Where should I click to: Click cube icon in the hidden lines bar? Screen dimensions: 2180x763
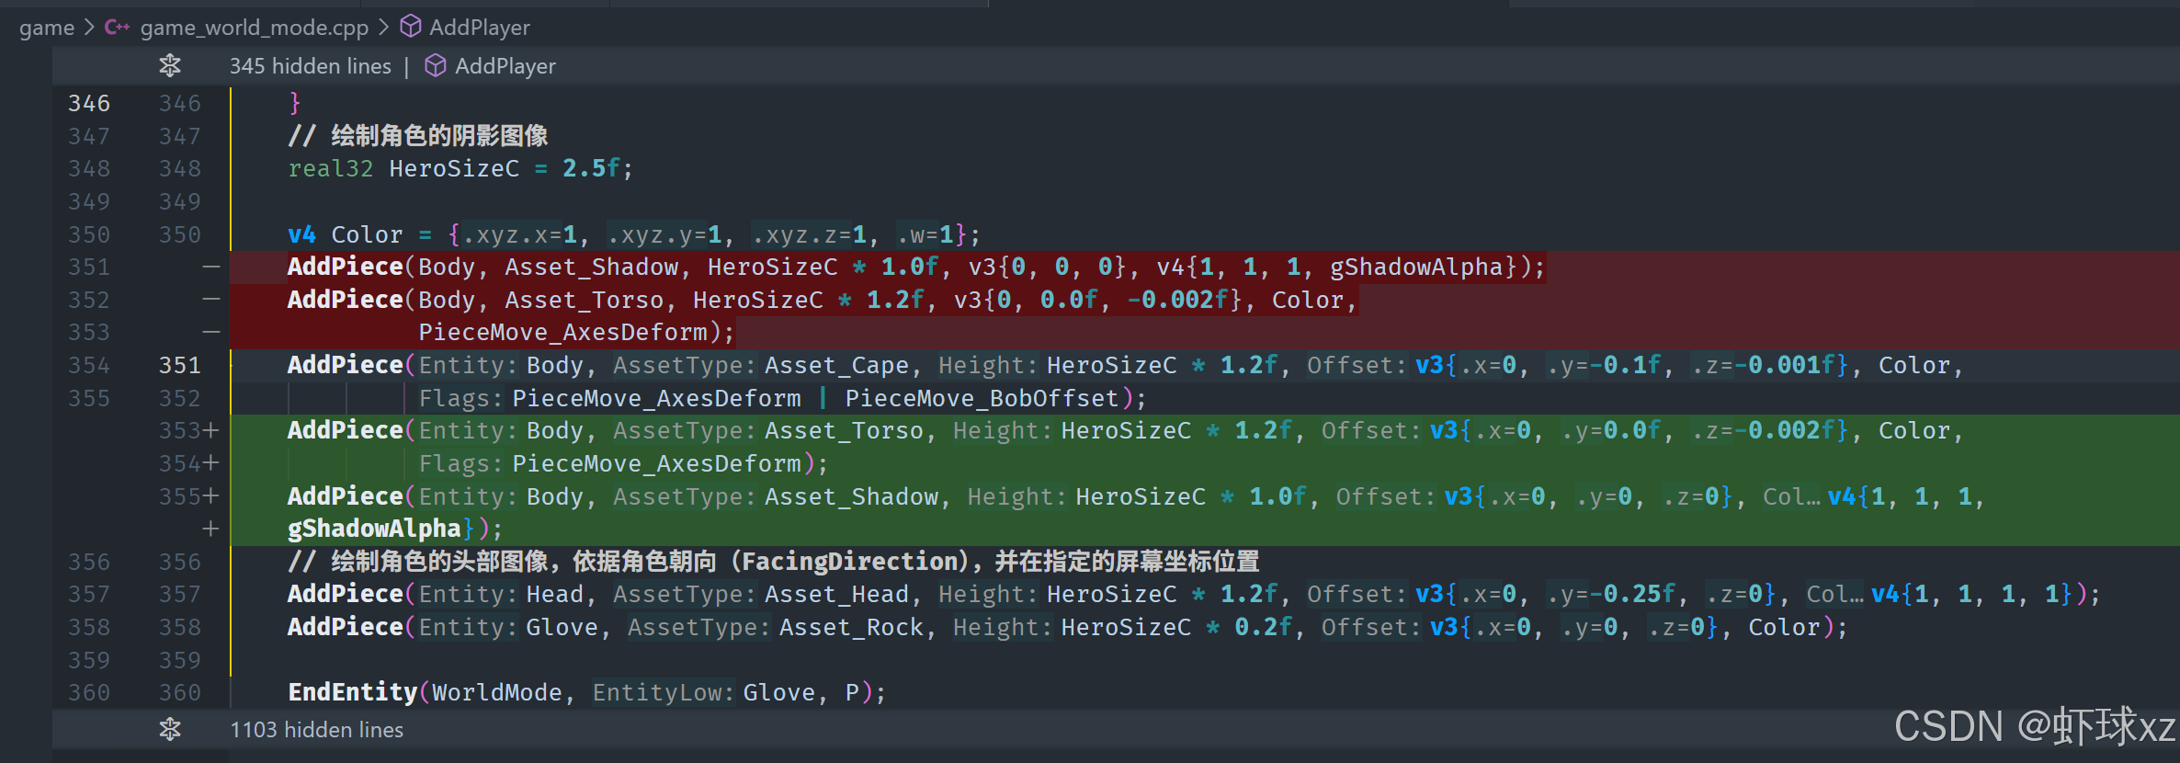pyautogui.click(x=436, y=65)
